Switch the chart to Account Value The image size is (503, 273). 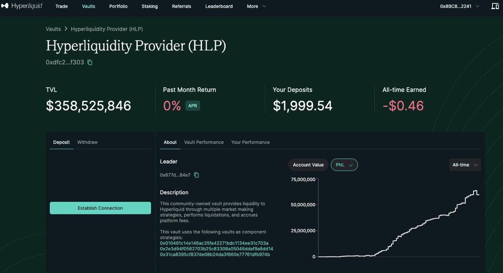[308, 165]
